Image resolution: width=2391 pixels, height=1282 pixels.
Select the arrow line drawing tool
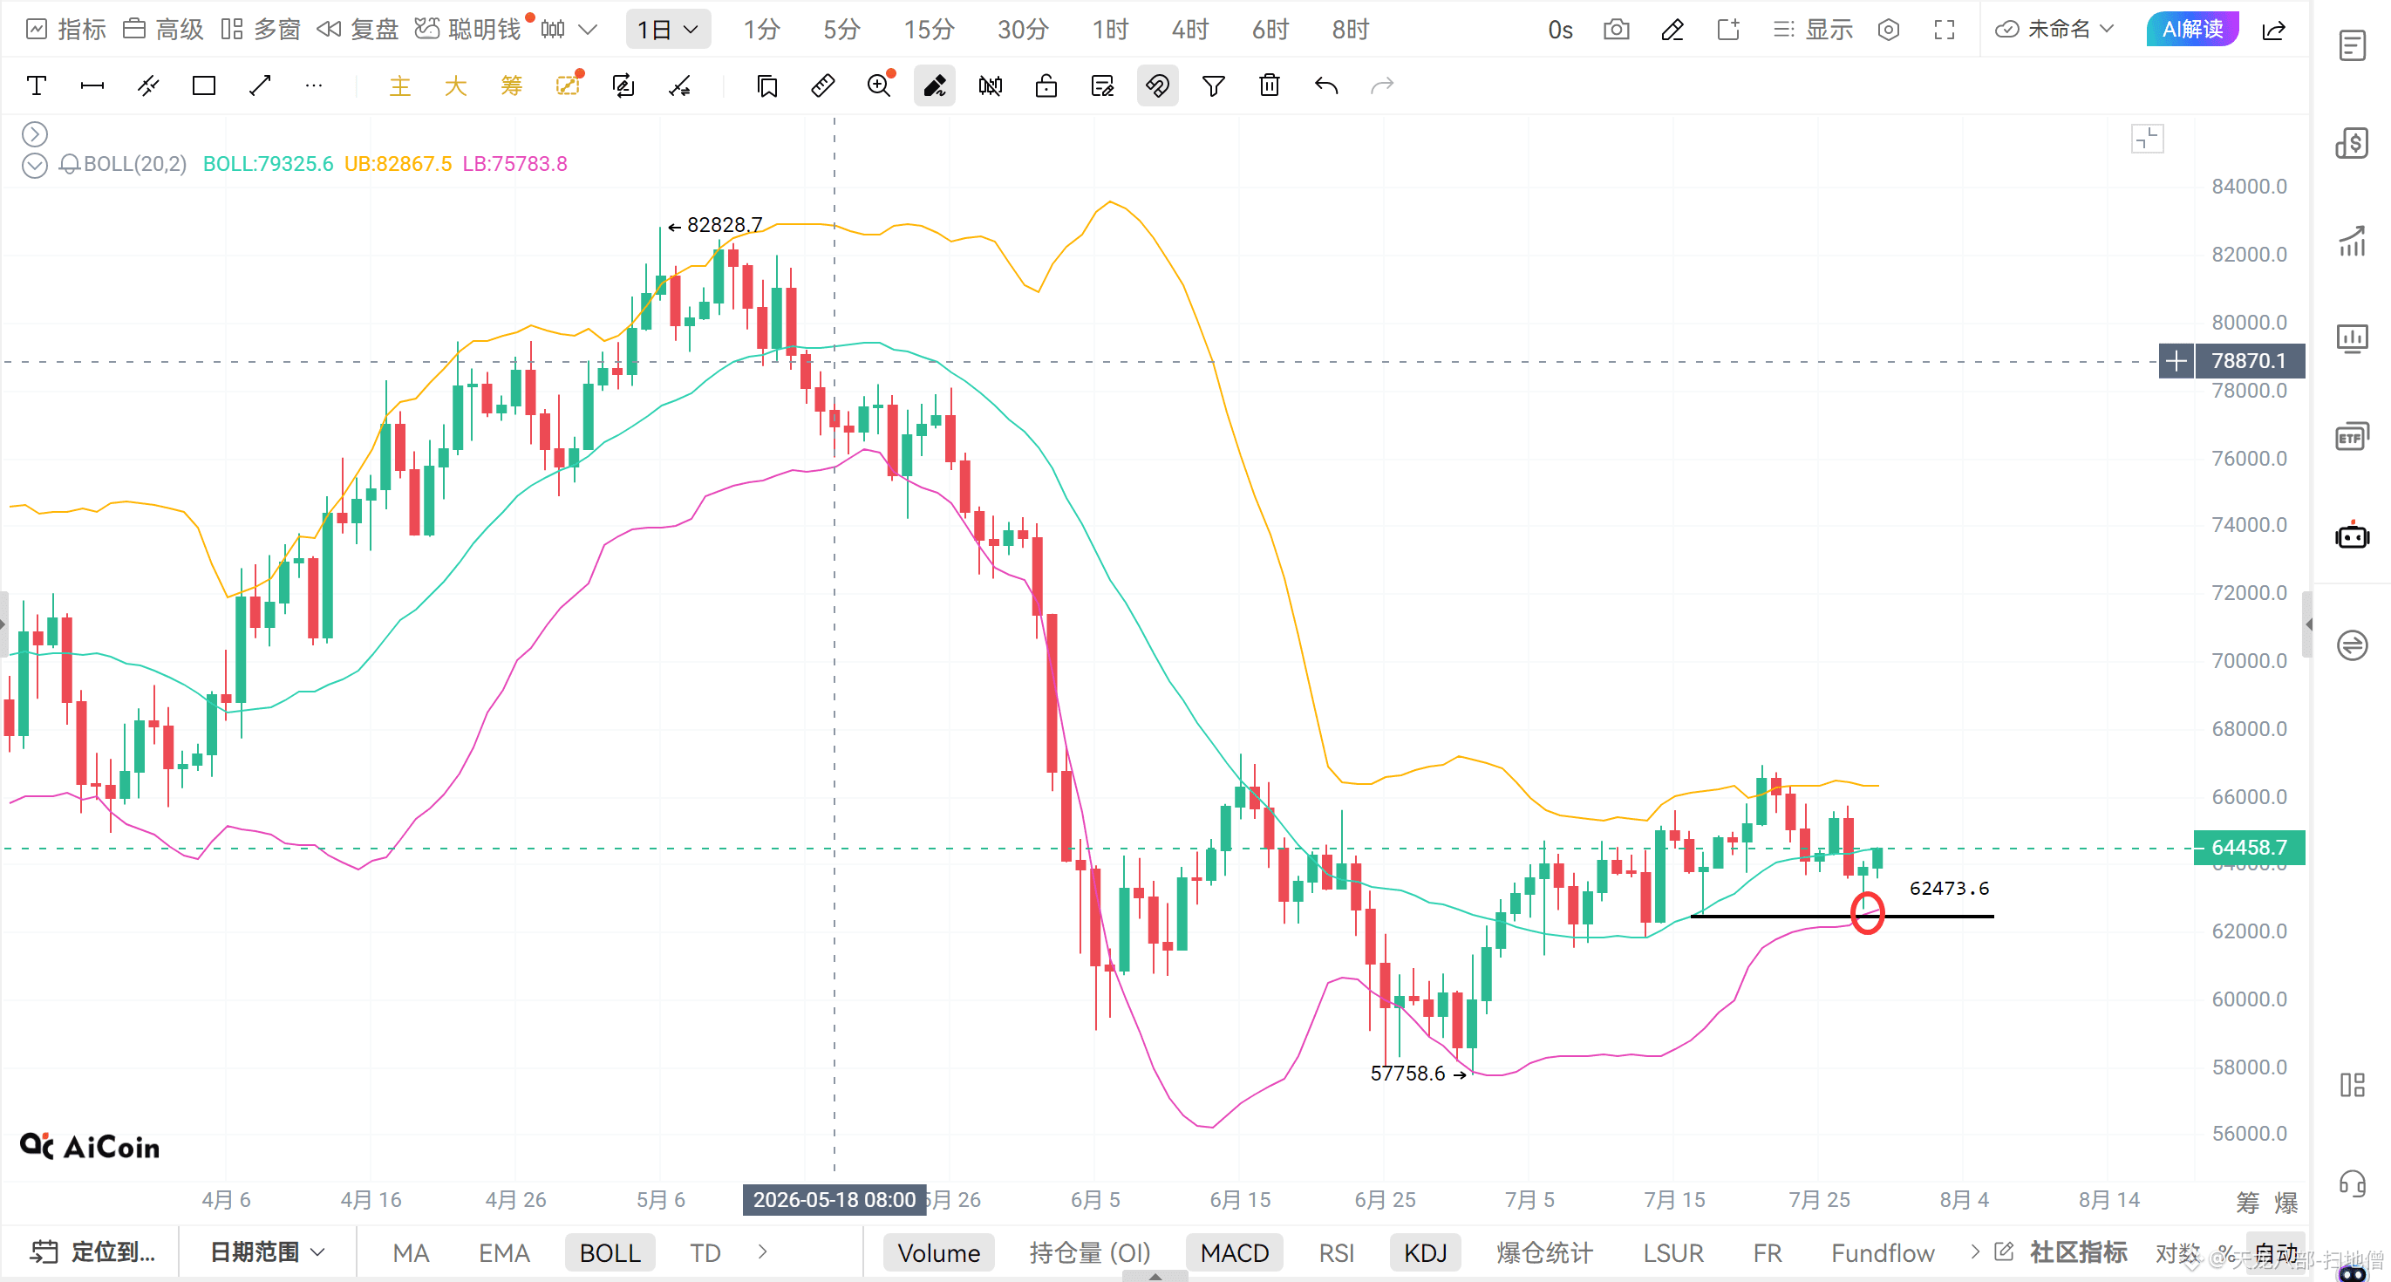(260, 86)
